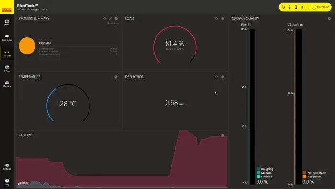Open the News page in sidebar

pyautogui.click(x=7, y=22)
